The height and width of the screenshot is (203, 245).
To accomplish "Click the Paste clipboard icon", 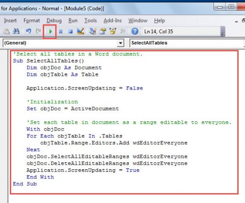I will click(6, 31).
